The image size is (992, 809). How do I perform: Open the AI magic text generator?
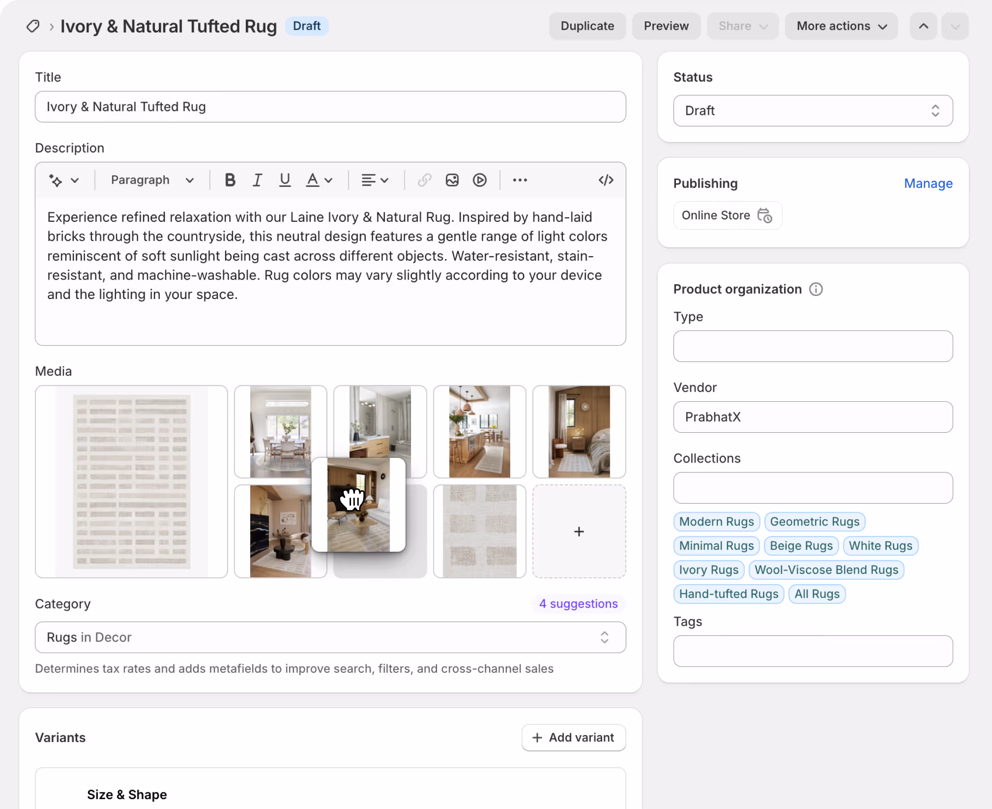(56, 180)
